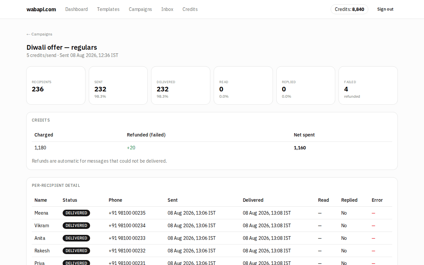Open the Templates nav item
This screenshot has width=424, height=265.
[108, 9]
